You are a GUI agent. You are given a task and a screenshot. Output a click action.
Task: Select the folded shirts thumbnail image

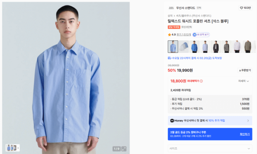coord(184,47)
